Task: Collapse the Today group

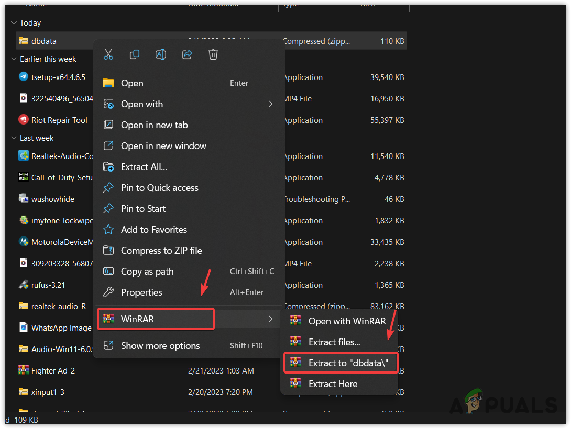Action: click(x=13, y=22)
